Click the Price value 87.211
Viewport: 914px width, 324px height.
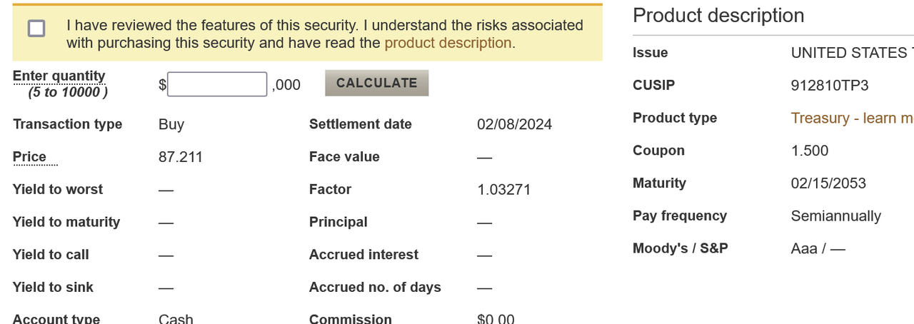click(181, 156)
